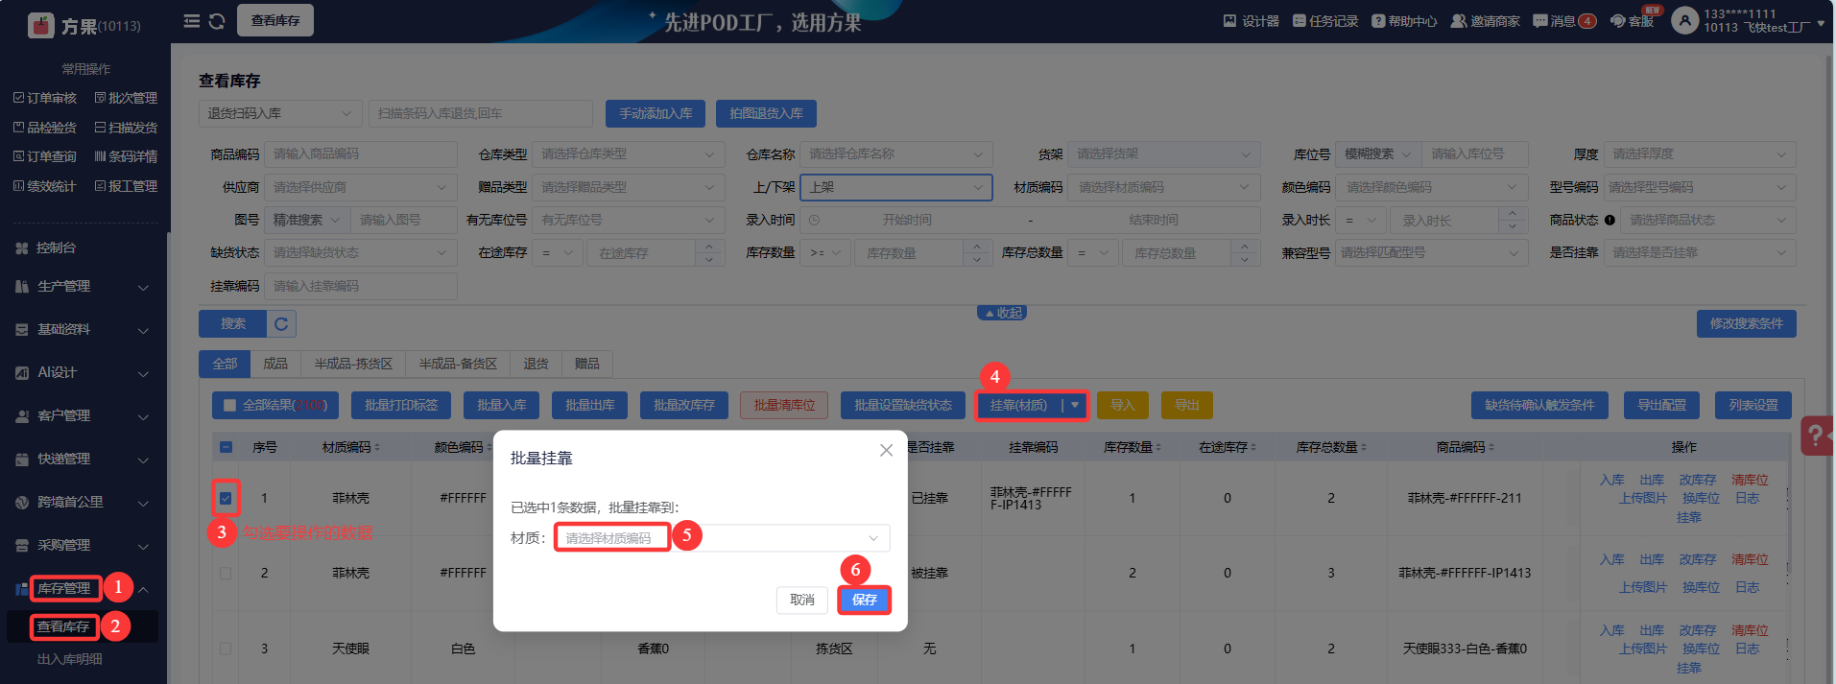
Task: Open 条码详情 shortcut
Action: point(126,156)
